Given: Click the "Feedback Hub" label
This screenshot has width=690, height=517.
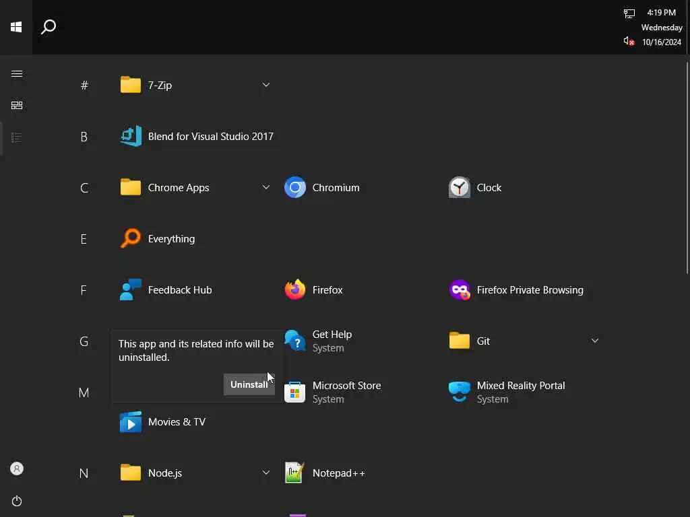Looking at the screenshot, I should point(179,289).
